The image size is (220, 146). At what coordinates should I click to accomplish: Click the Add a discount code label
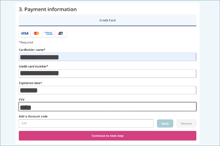(x=33, y=116)
